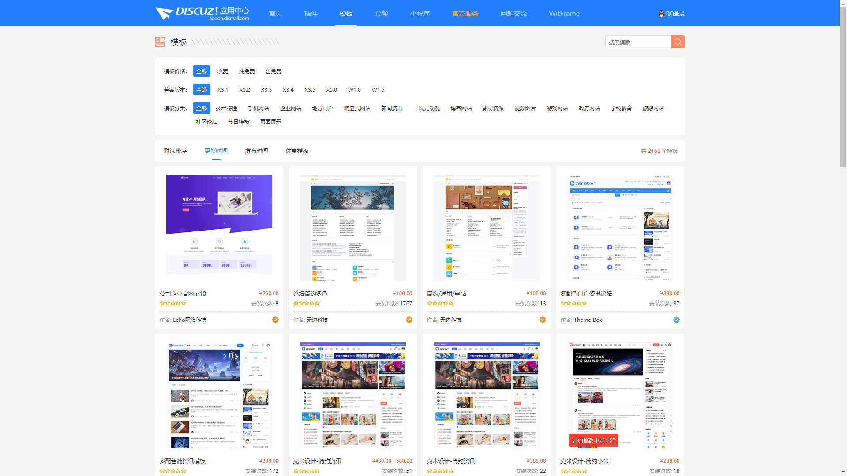Click the Discuz! 应用中心 logo

202,13
